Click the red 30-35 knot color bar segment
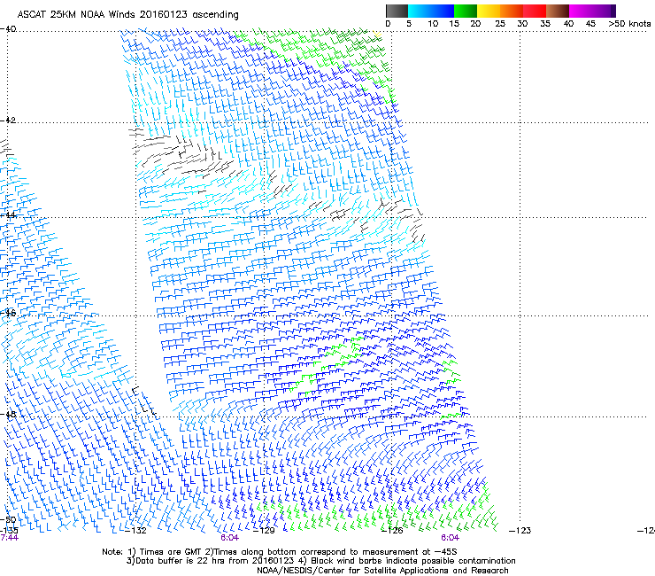655x576 pixels. [x=535, y=11]
